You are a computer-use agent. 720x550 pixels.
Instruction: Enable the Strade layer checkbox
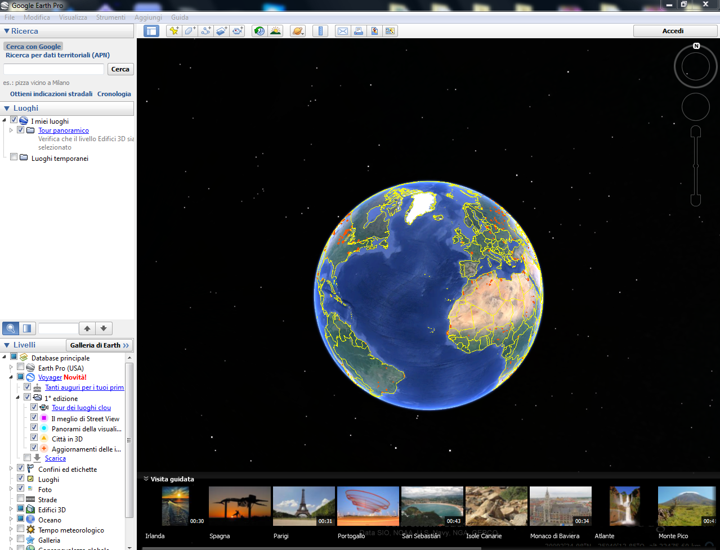click(x=21, y=499)
